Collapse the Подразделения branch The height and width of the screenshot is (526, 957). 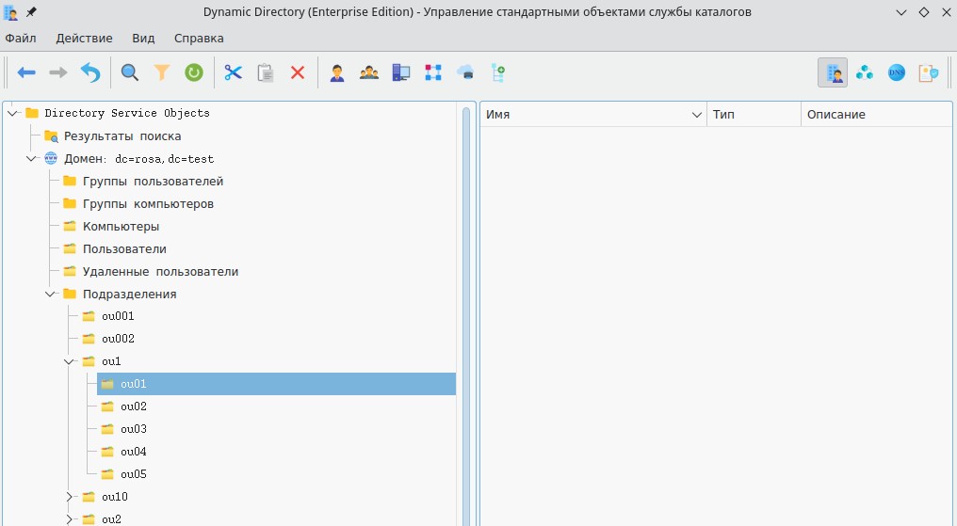(x=50, y=294)
